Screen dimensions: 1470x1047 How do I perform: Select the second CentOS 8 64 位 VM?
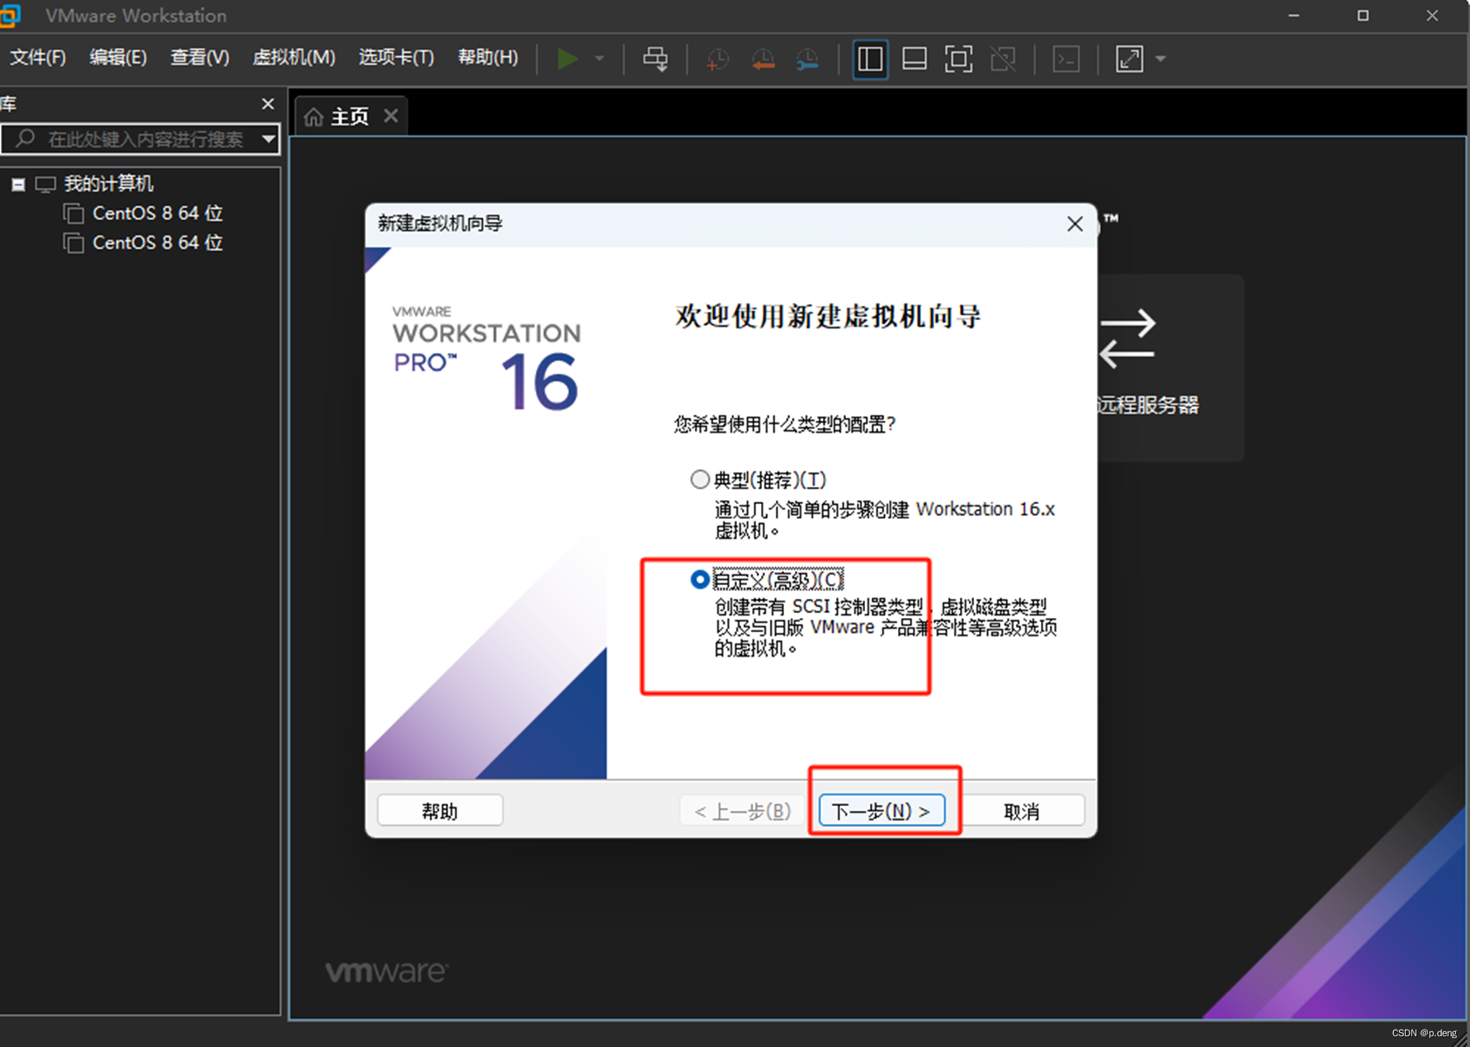coord(157,243)
